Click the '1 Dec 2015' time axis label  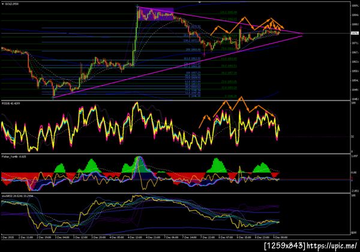click(7, 238)
